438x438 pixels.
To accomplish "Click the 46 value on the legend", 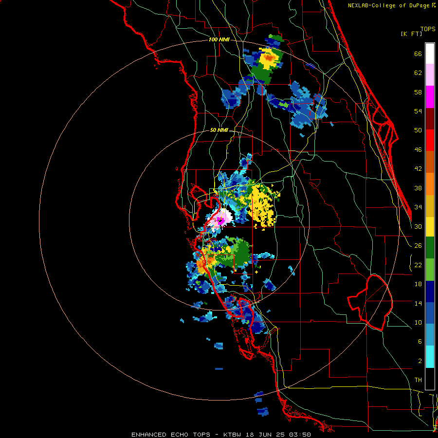I will [x=418, y=150].
